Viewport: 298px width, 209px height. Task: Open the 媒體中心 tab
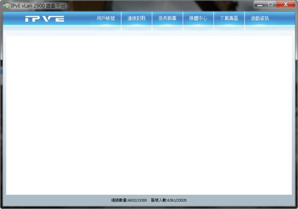198,19
